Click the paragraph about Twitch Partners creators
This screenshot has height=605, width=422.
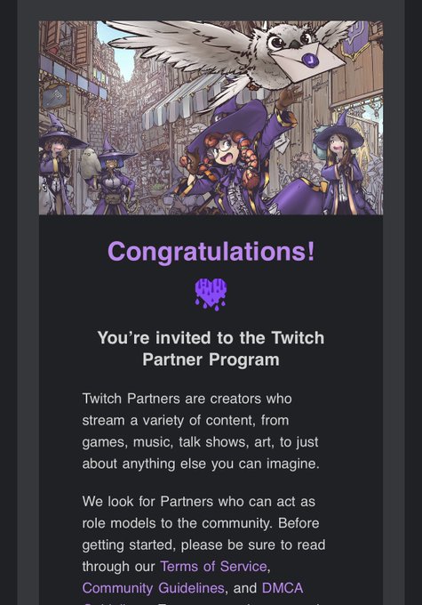click(201, 431)
